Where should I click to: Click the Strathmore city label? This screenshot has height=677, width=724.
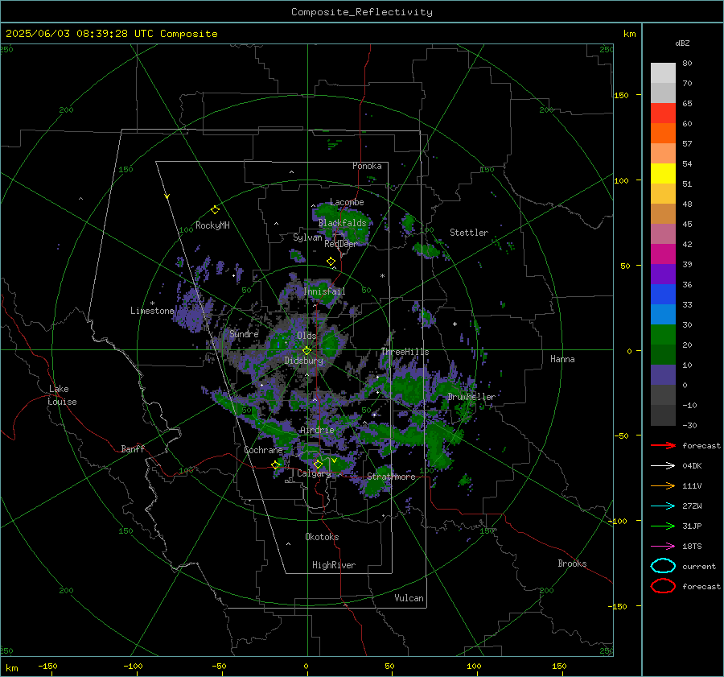coord(391,477)
